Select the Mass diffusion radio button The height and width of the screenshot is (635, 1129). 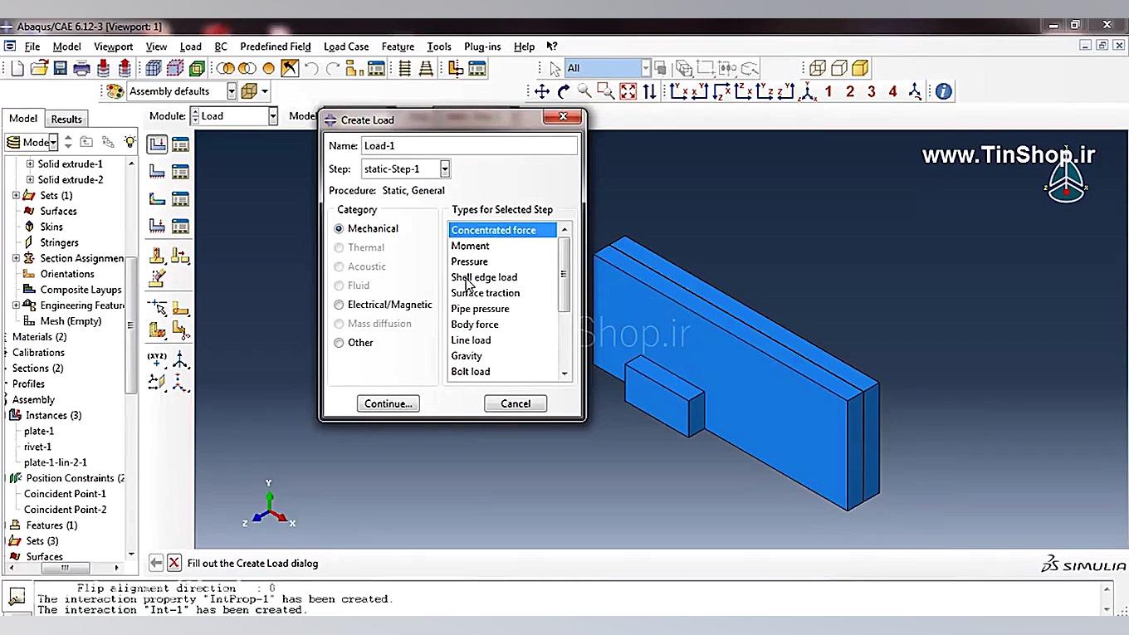point(339,324)
